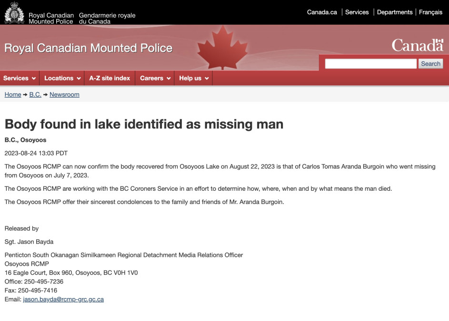
Task: Expand the Locations dropdown menu
Action: pos(62,78)
